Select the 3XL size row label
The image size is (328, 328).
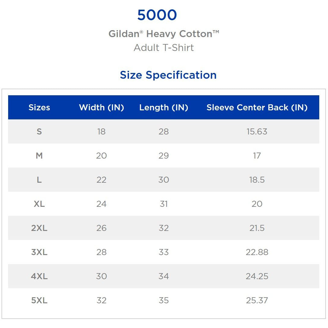coord(39,252)
